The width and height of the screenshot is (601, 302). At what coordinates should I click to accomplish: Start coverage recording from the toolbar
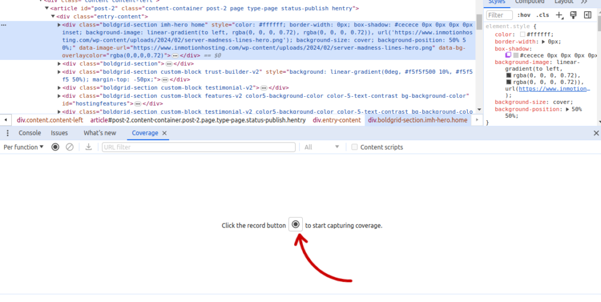[x=55, y=147]
